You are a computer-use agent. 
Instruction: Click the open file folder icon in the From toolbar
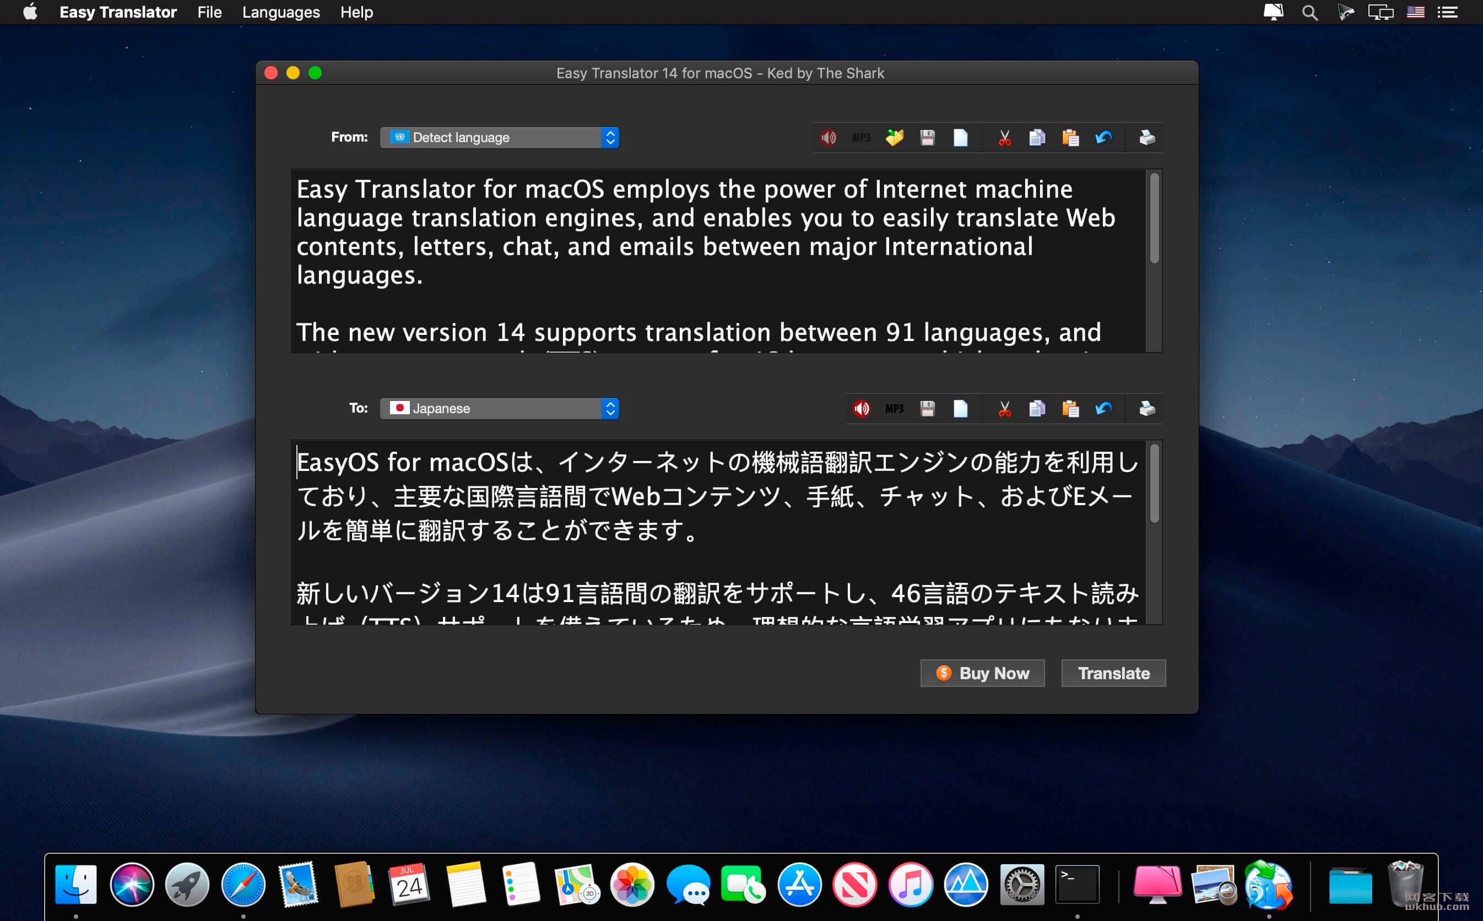(x=894, y=138)
